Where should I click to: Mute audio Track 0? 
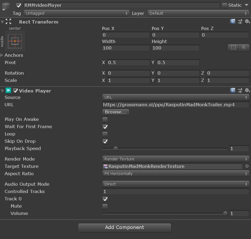pyautogui.click(x=105, y=206)
